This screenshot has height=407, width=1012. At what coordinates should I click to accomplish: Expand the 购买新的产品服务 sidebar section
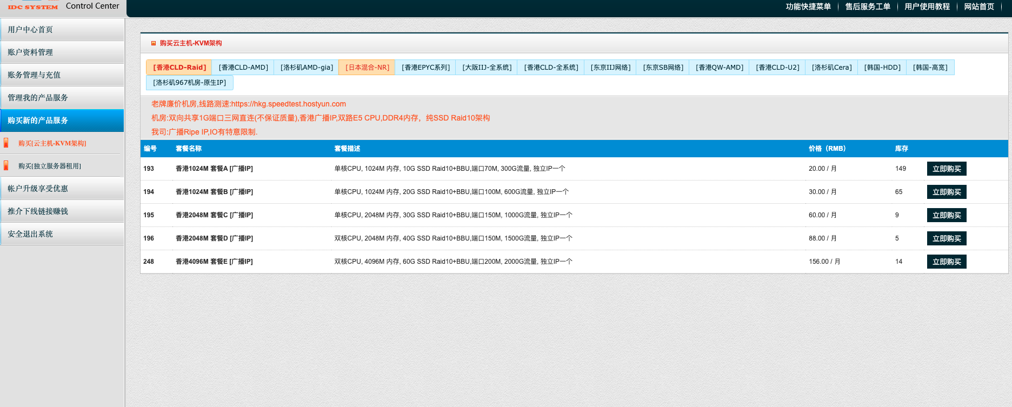pyautogui.click(x=62, y=121)
